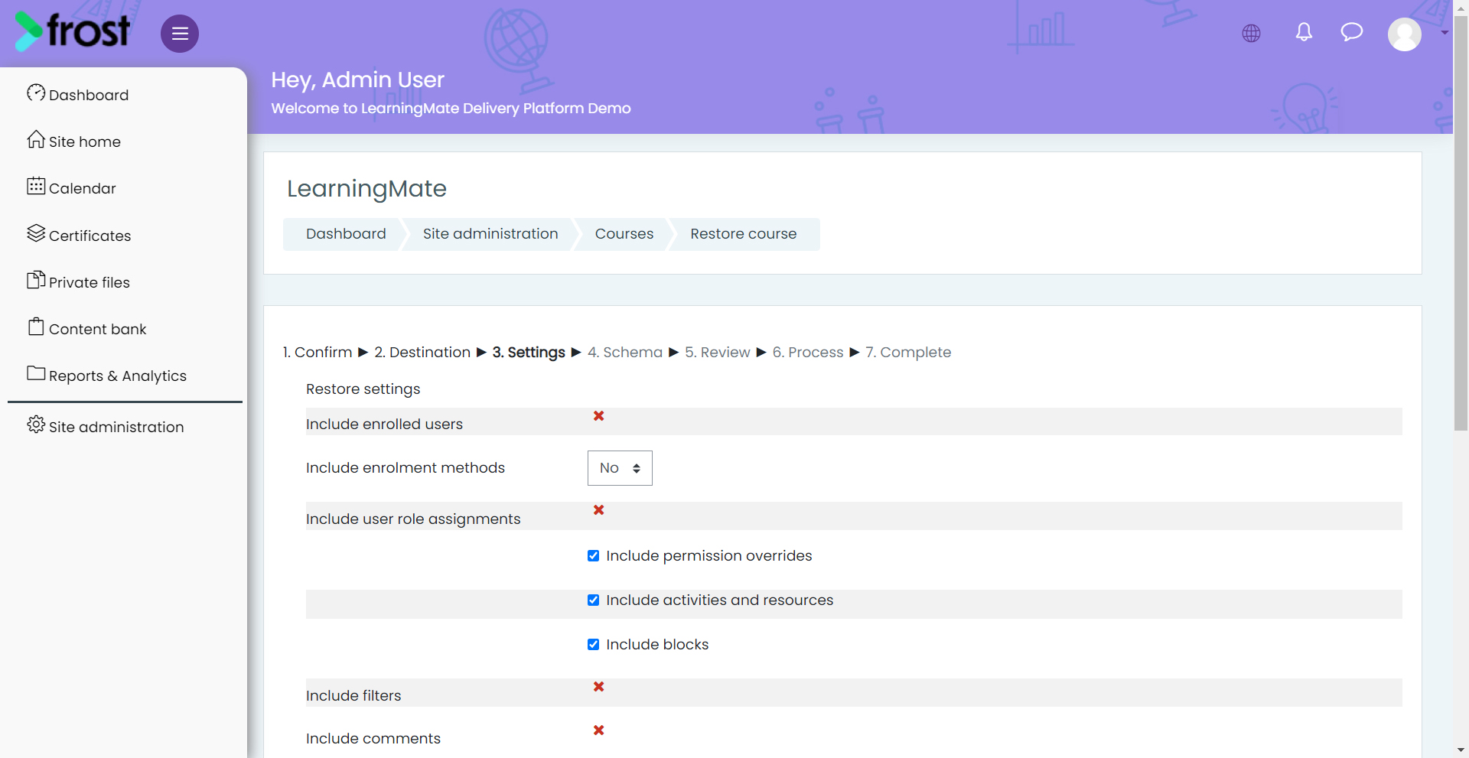Go to Courses breadcrumb link
The height and width of the screenshot is (758, 1469).
click(x=624, y=234)
